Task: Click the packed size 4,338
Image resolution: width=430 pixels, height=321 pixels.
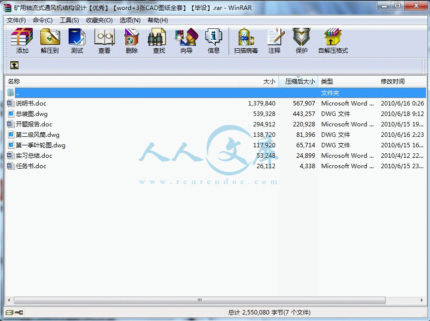Action: point(307,166)
